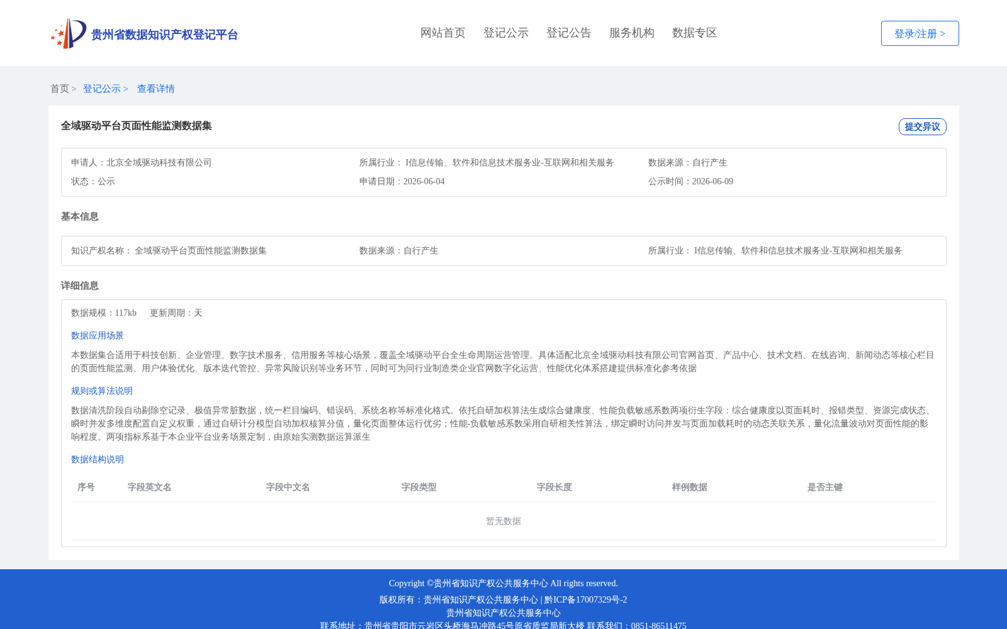Screen dimensions: 1007x629
Task: Click the 更新周期：天 text
Action: pyautogui.click(x=176, y=313)
